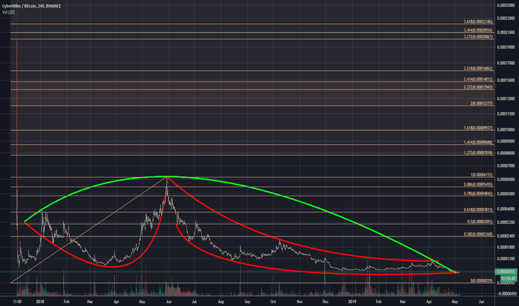This screenshot has width=519, height=306.
Task: Click the 0.00023000 price axis label
Action: click(x=506, y=18)
